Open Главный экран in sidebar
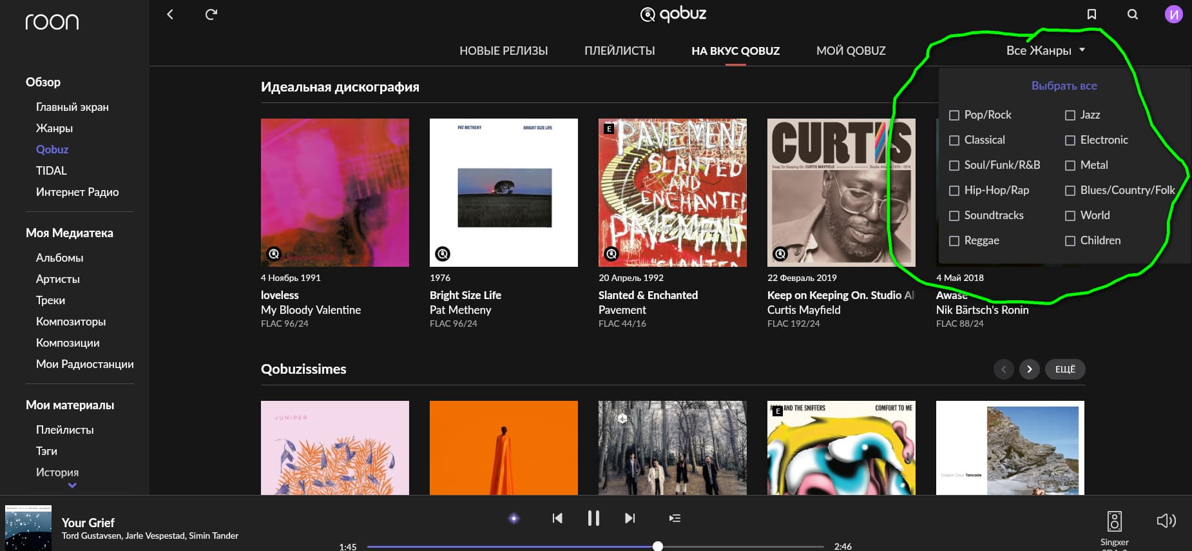The height and width of the screenshot is (551, 1192). (72, 107)
